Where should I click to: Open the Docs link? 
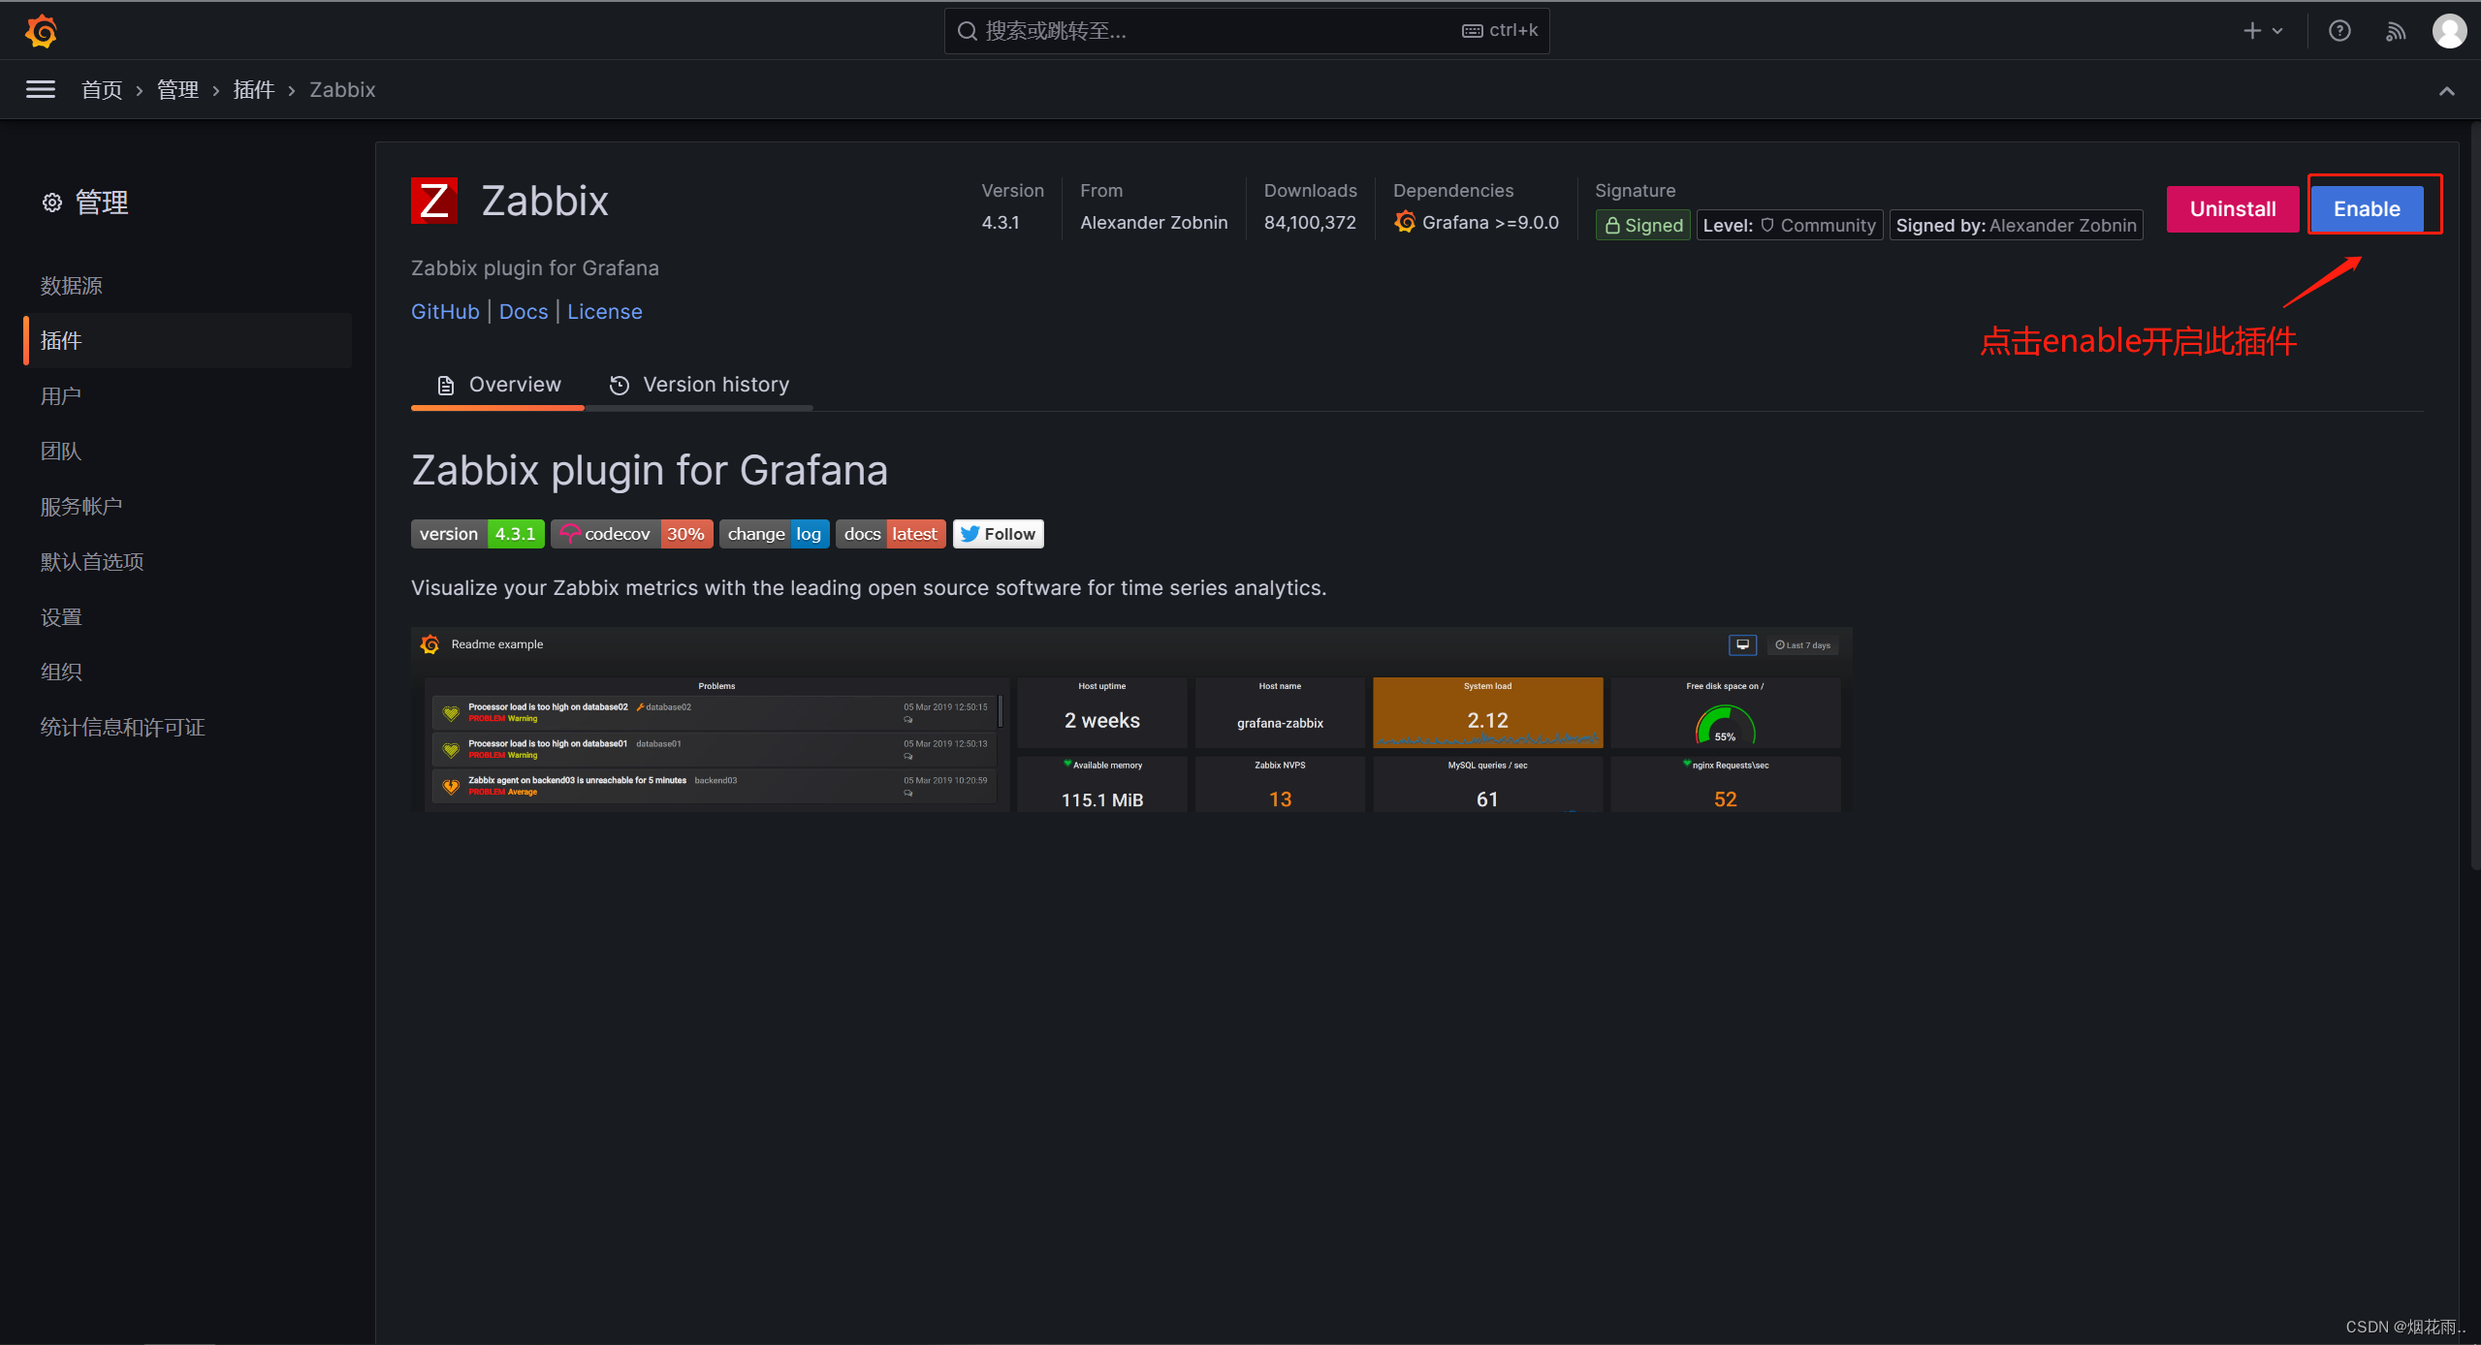pos(524,312)
